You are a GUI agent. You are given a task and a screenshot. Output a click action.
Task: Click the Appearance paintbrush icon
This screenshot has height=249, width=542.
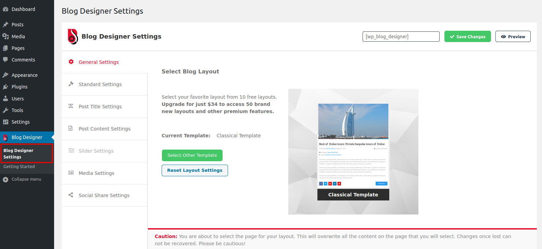tap(5, 75)
